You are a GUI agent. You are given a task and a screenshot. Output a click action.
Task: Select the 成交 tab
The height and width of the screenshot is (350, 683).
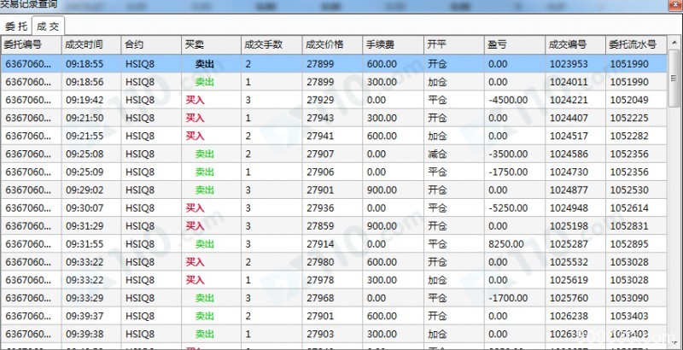(48, 26)
